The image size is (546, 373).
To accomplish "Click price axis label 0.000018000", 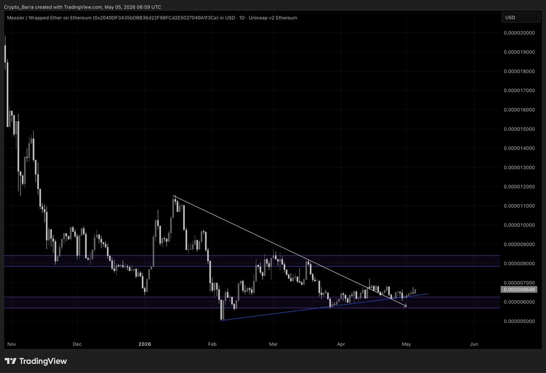I will 520,72.
